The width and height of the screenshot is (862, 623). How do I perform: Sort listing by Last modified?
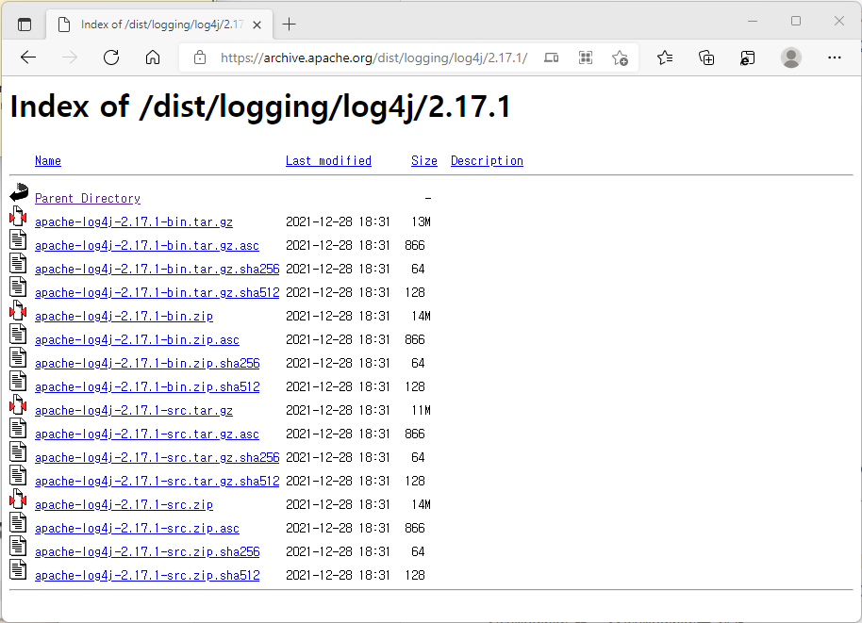point(328,161)
